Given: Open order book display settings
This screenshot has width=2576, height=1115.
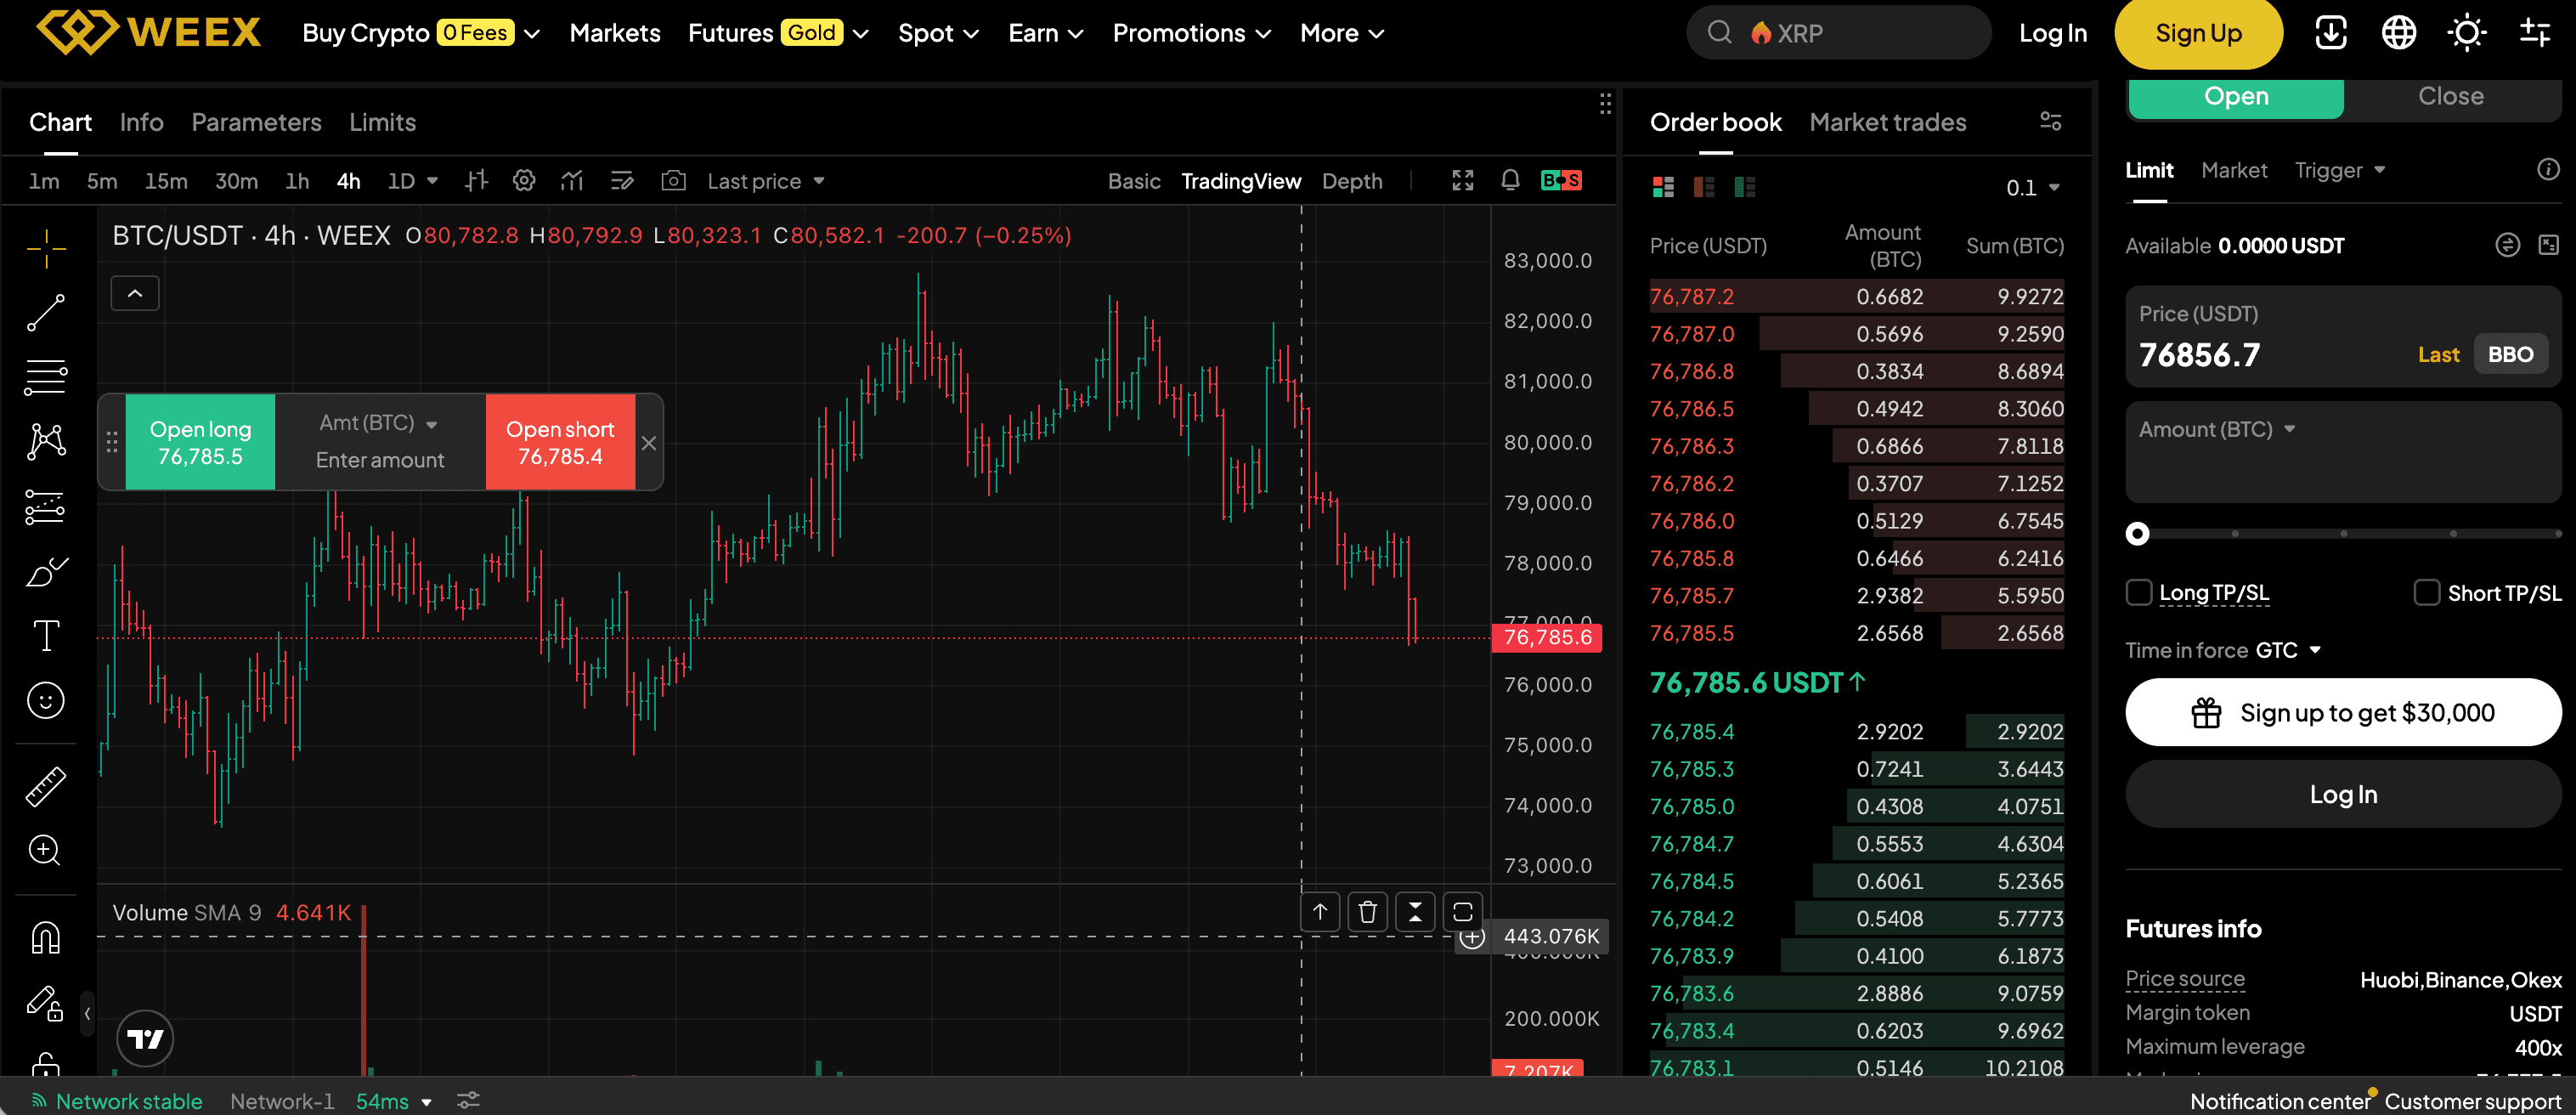Looking at the screenshot, I should click(2051, 122).
